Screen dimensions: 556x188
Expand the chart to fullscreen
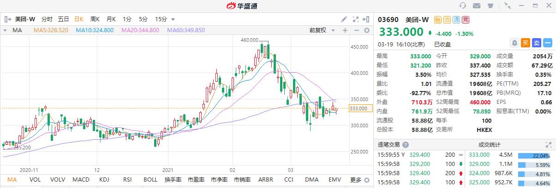[355, 19]
